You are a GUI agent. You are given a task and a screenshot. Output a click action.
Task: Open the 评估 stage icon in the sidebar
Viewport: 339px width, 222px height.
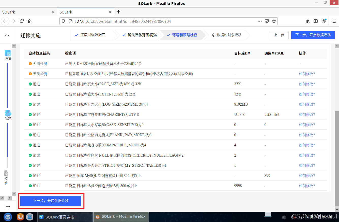8,53
